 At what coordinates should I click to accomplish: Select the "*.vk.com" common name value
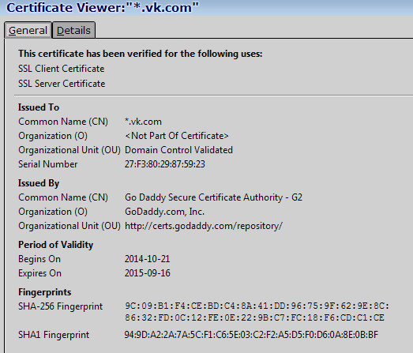tap(143, 122)
